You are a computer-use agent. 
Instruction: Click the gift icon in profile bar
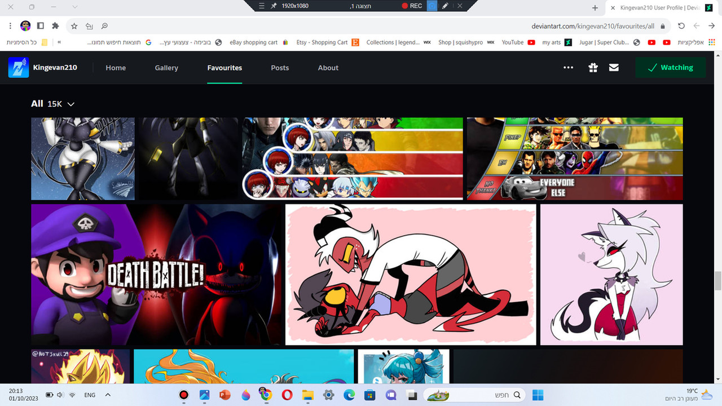click(x=593, y=68)
